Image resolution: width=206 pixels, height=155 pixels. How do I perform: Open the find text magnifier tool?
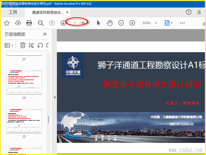click(41, 23)
